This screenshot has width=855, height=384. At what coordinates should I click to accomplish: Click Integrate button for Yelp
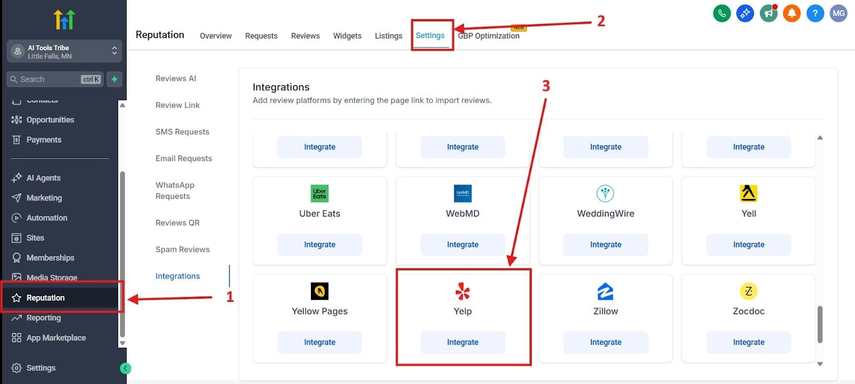[463, 342]
